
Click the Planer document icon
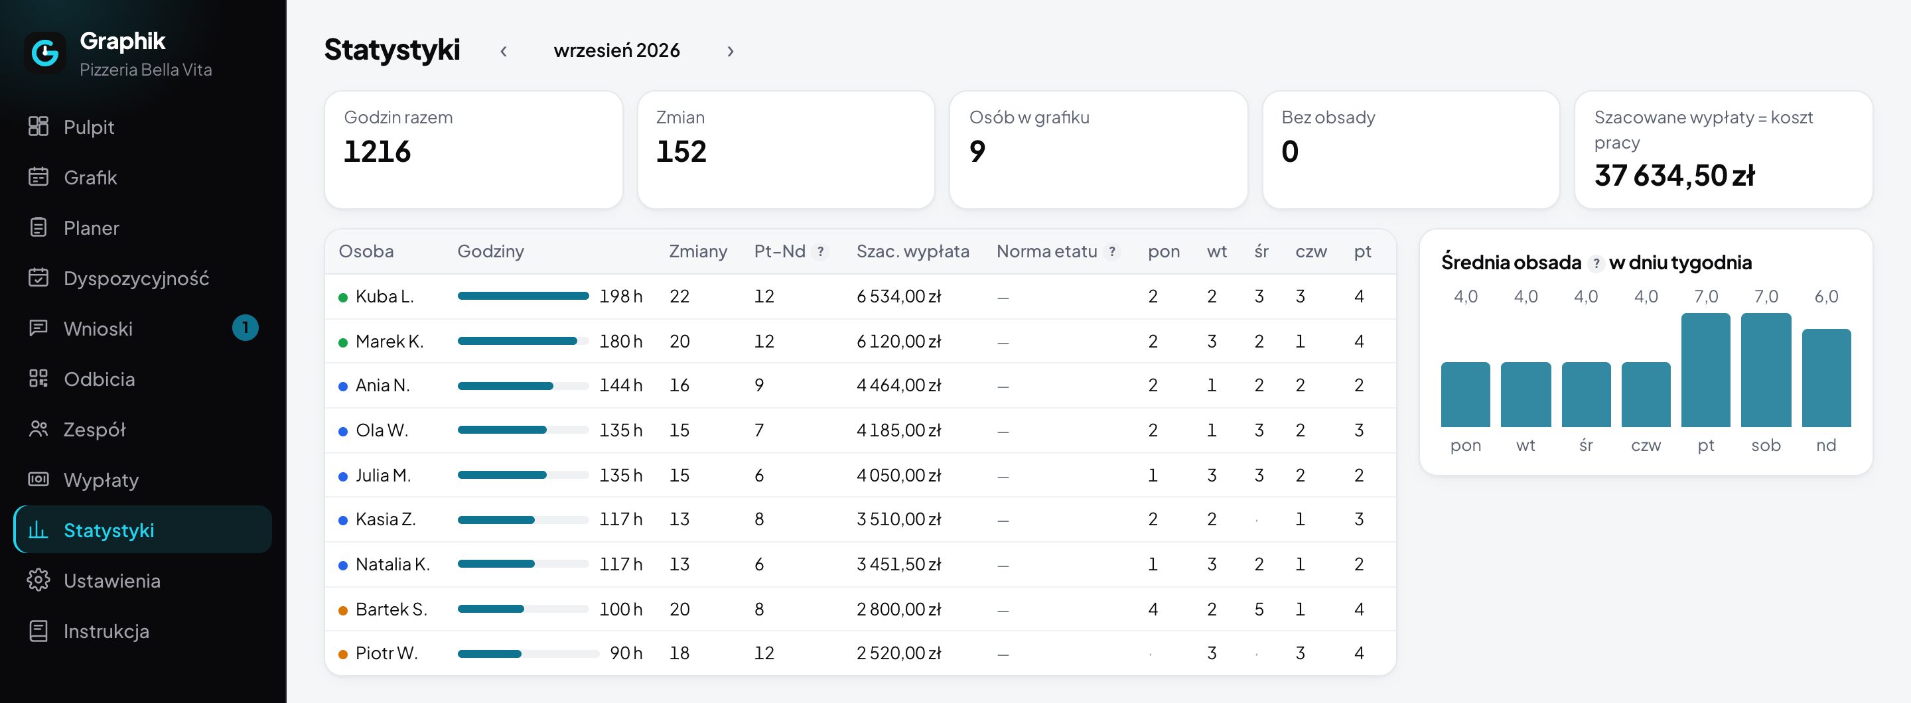(38, 227)
